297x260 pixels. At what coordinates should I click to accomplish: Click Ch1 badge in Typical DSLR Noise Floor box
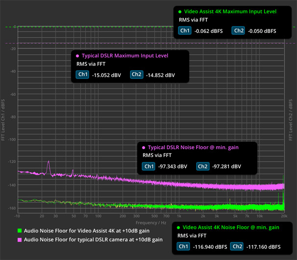pyautogui.click(x=148, y=166)
